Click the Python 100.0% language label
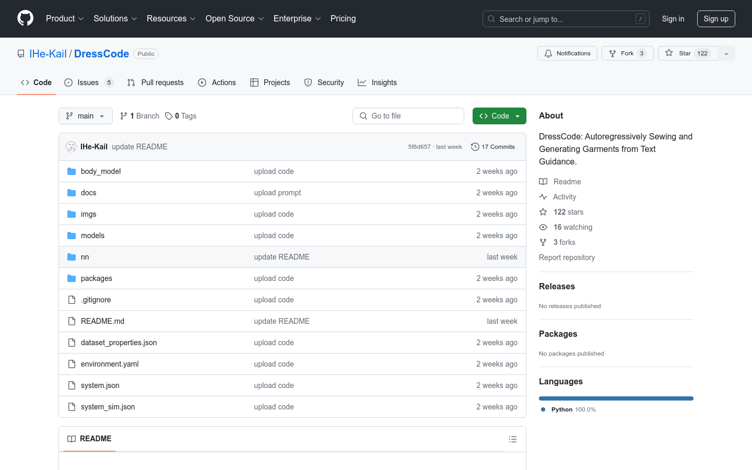The height and width of the screenshot is (470, 752). tap(568, 409)
